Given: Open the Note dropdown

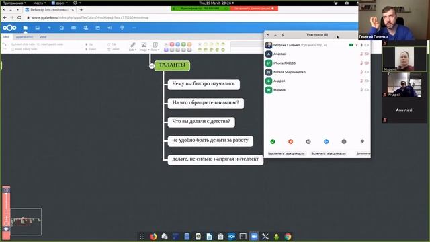Looking at the screenshot, I should pyautogui.click(x=155, y=46).
